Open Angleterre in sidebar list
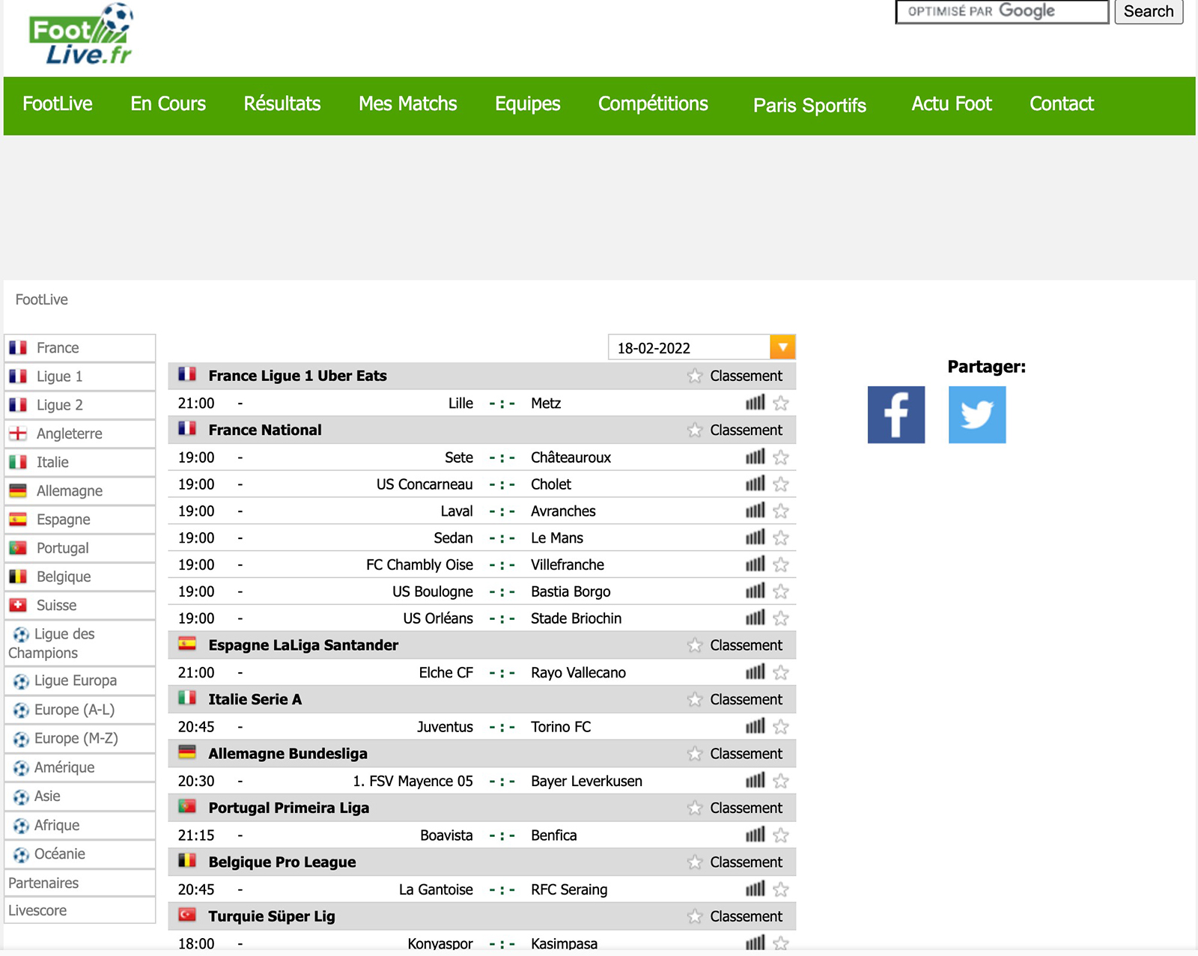Screen dimensions: 1198x956 click(80, 433)
